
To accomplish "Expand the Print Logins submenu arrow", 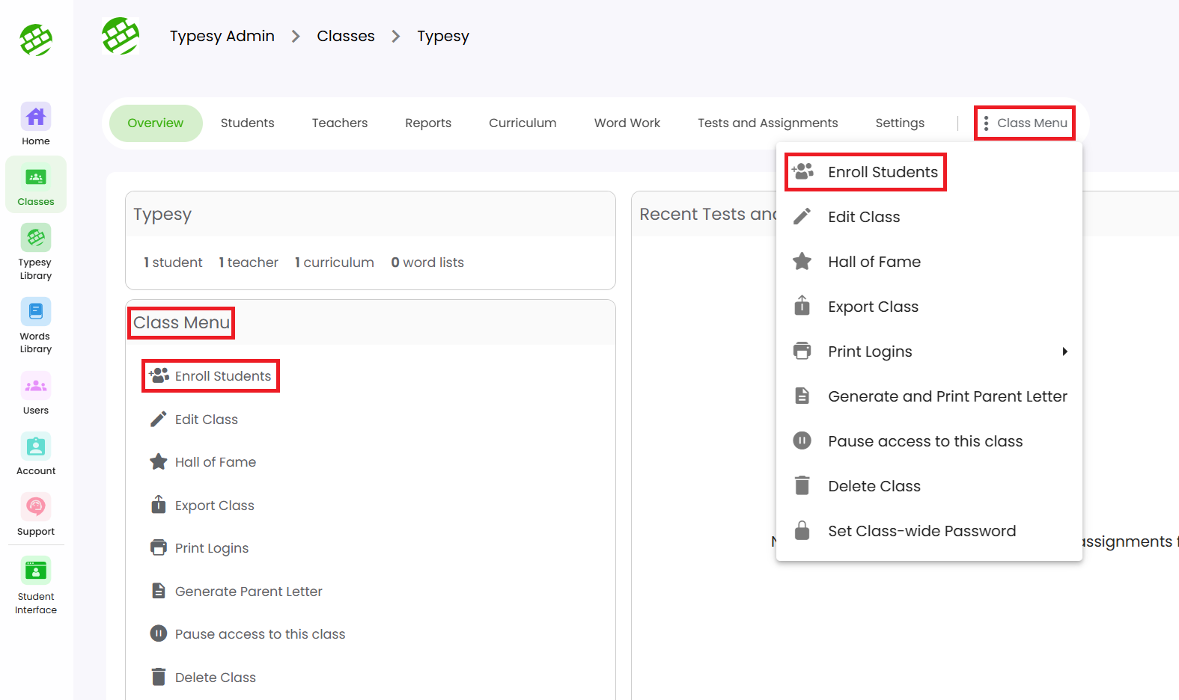I will tap(1064, 351).
